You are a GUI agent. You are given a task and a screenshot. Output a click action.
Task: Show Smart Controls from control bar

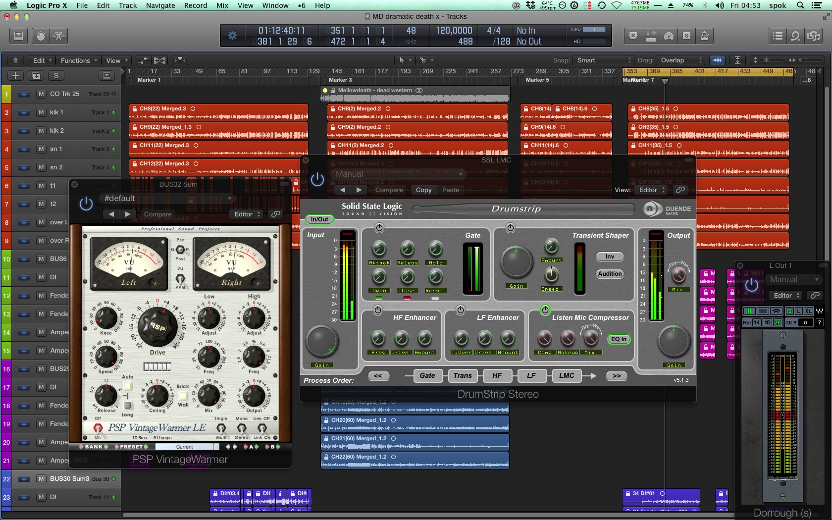point(41,36)
